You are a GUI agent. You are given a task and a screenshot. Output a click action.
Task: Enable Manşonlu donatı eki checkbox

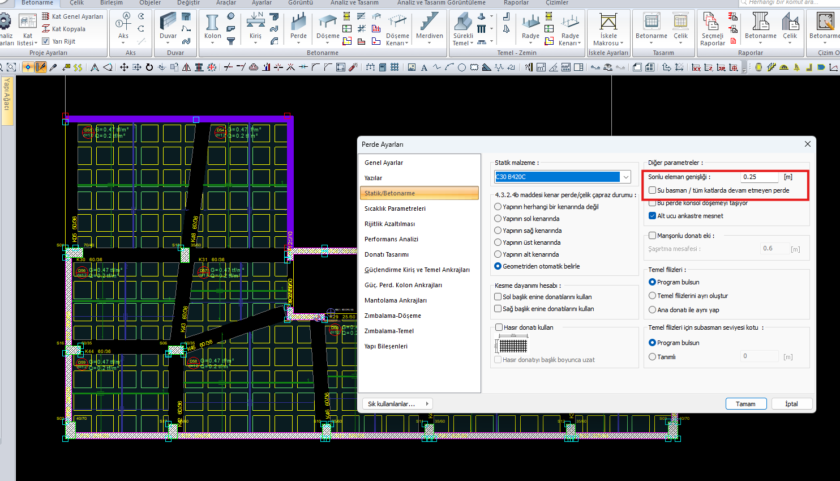coord(652,235)
